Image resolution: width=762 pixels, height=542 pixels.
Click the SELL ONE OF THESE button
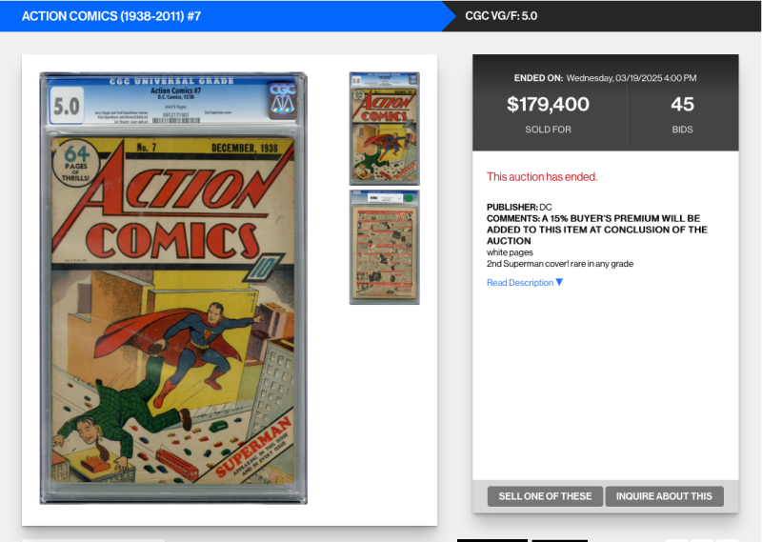tap(545, 496)
